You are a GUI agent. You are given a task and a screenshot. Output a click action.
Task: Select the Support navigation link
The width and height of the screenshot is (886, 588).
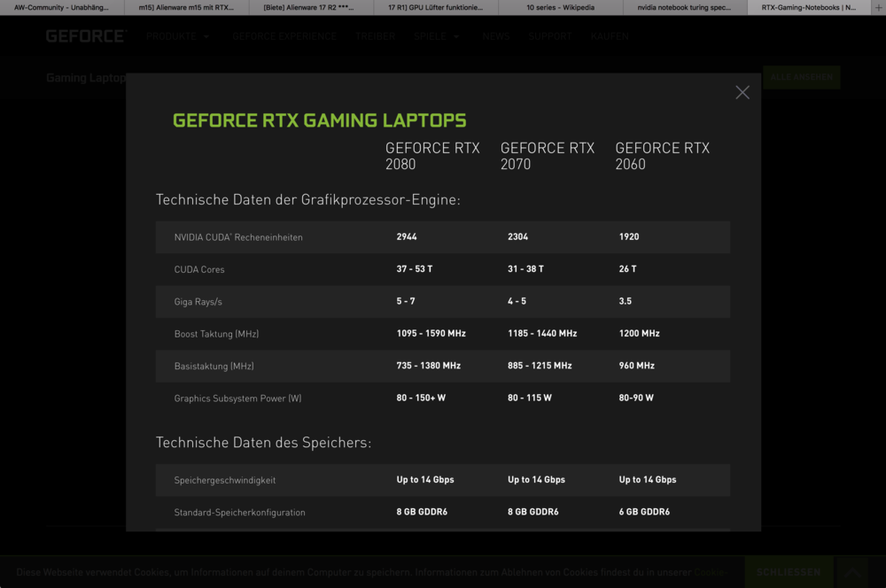click(550, 36)
